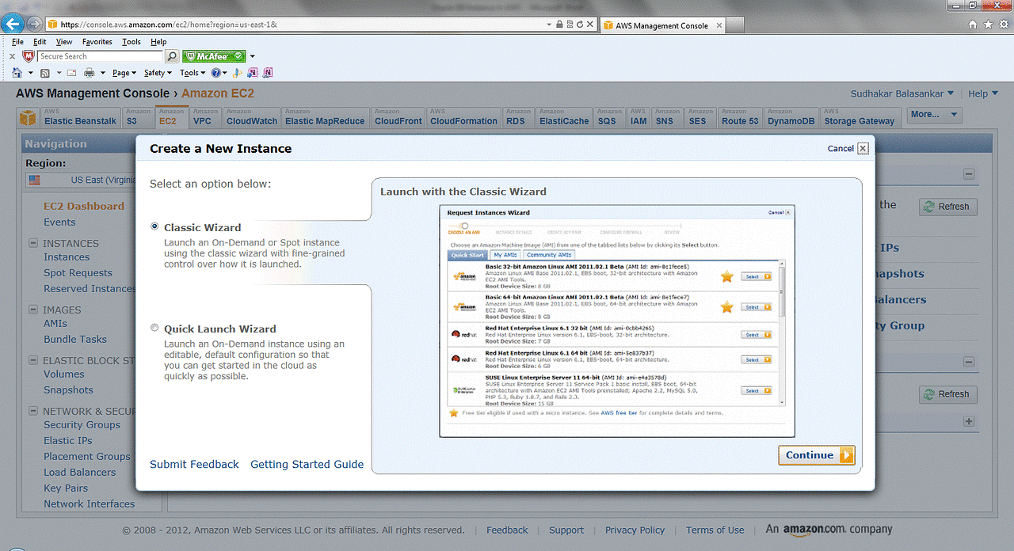This screenshot has width=1014, height=551.
Task: Collapse the IMAGES navigation section
Action: (x=33, y=310)
